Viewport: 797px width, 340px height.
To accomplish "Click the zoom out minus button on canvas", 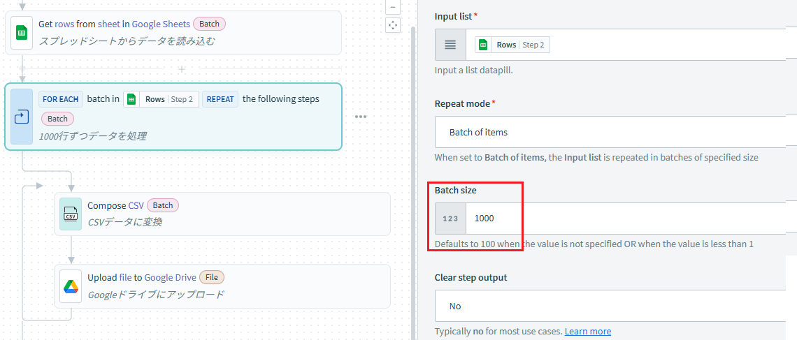I will [x=392, y=7].
